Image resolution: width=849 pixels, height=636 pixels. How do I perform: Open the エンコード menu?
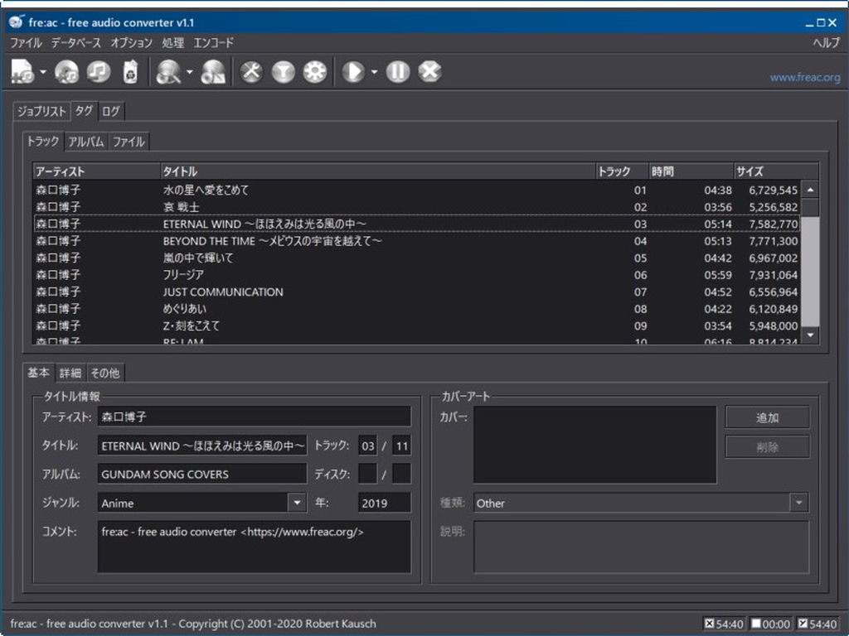click(214, 43)
